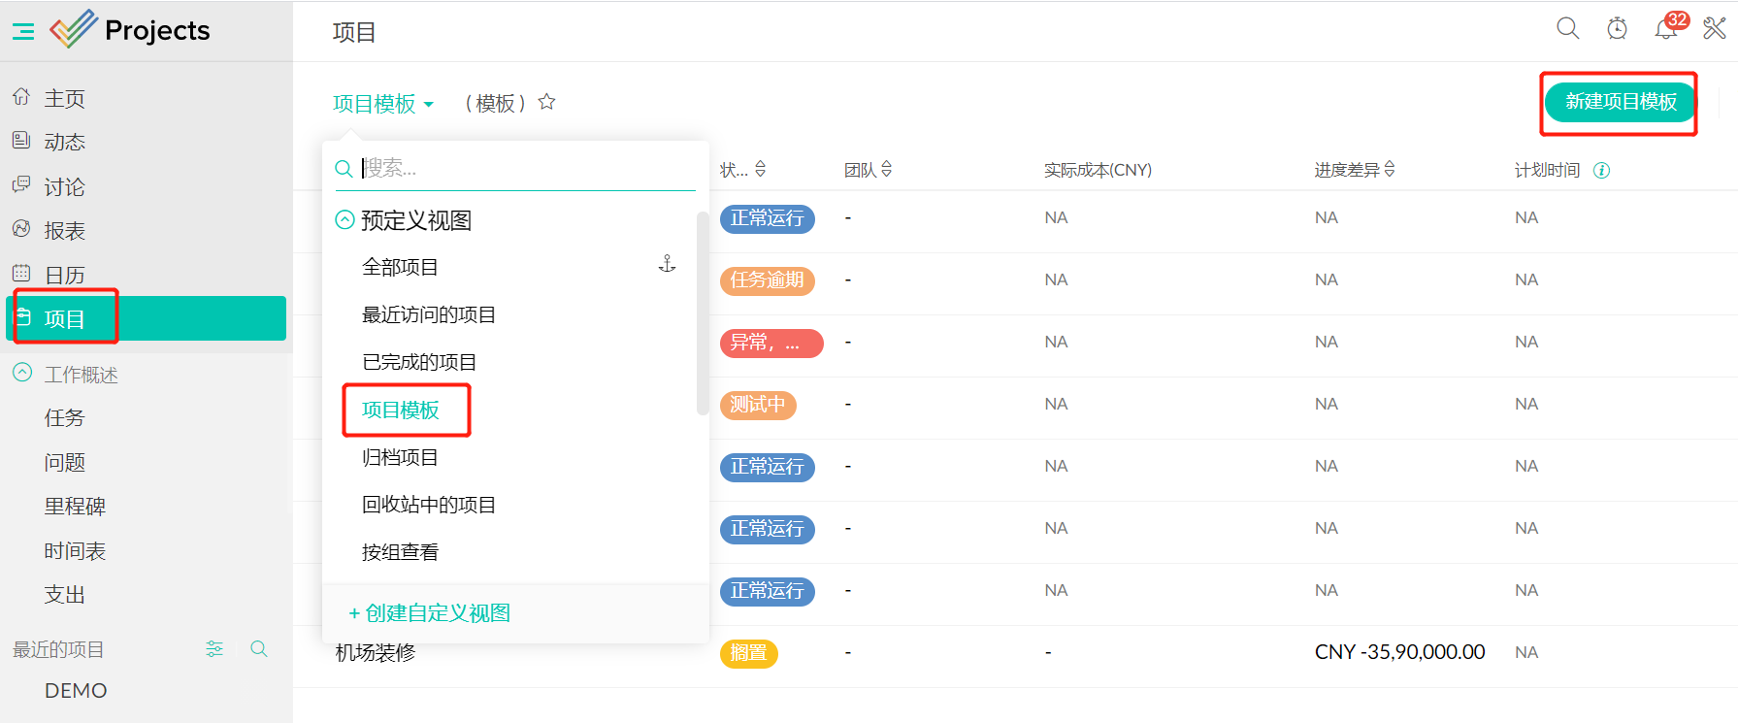Toggle the hamburger sidebar menu icon
This screenshot has width=1738, height=723.
click(23, 32)
